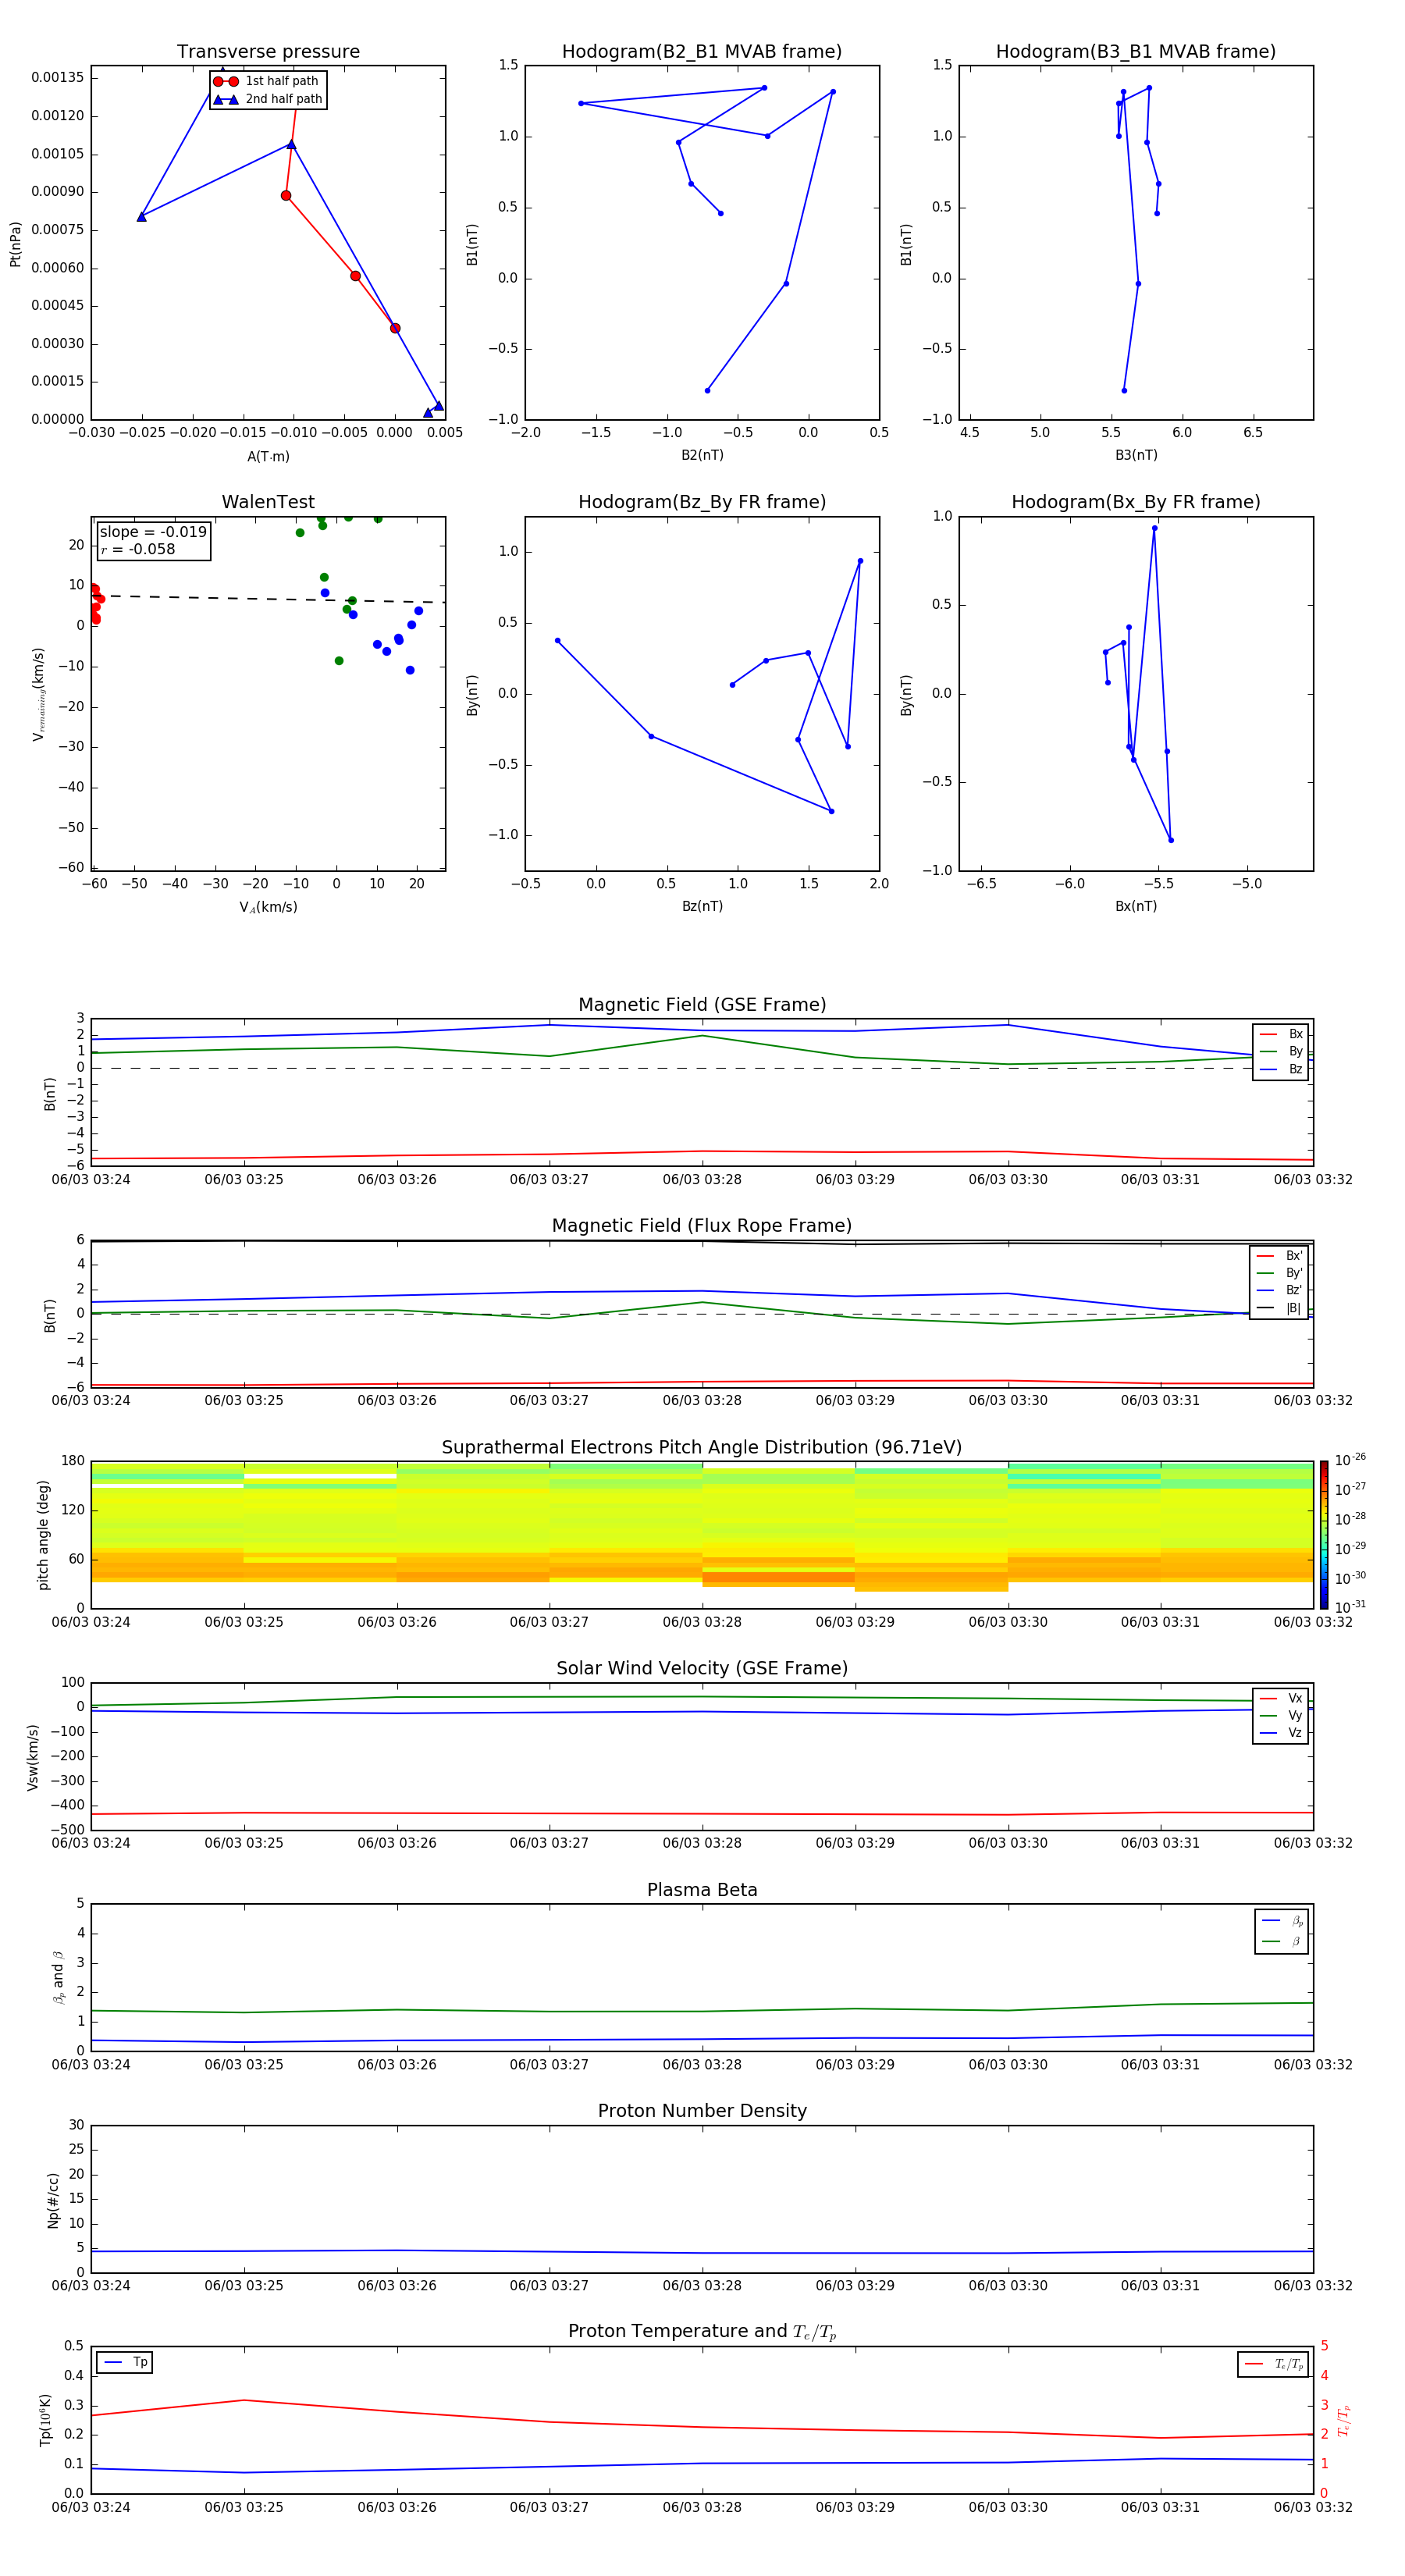Screen dimensions: 1405x2576
Task: Click the 'B2(nT)' x-axis label
Action: click(x=702, y=455)
